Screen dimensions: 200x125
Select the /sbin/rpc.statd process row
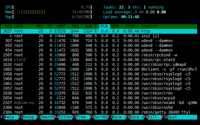click(x=99, y=60)
